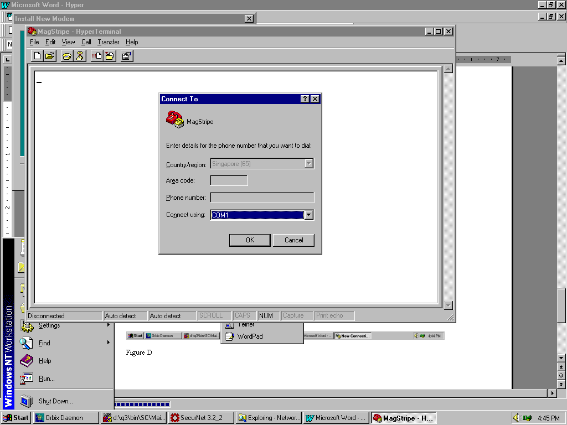Open the Help menu in HyperTerminal
This screenshot has height=425, width=567.
[132, 42]
